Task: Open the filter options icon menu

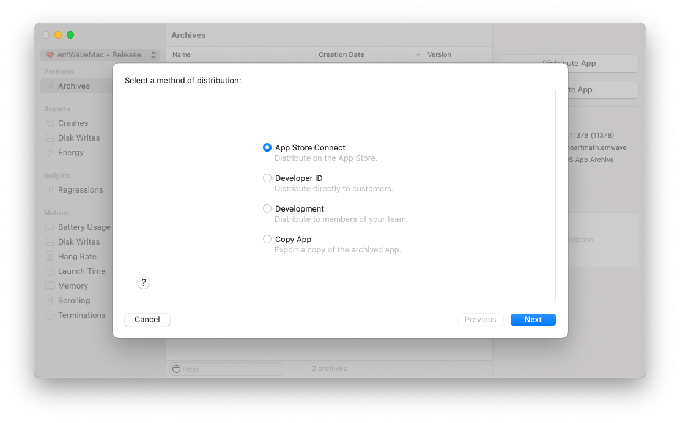Action: [x=177, y=369]
